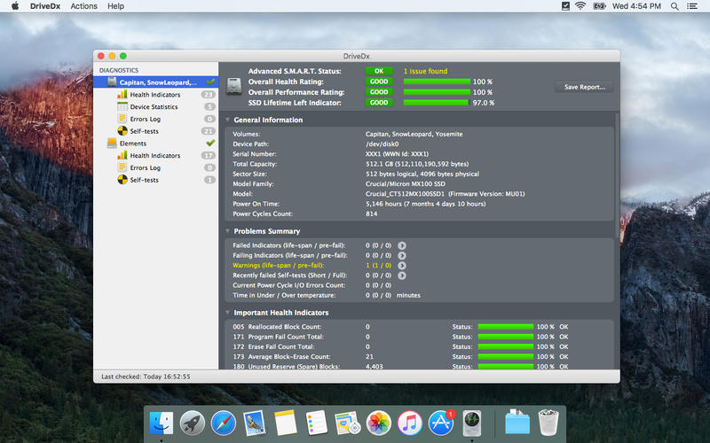Viewport: 710px width, 443px height.
Task: Click the Save Report button
Action: click(584, 87)
